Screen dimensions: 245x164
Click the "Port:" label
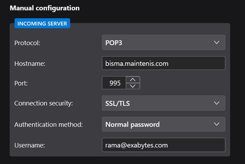21,83
